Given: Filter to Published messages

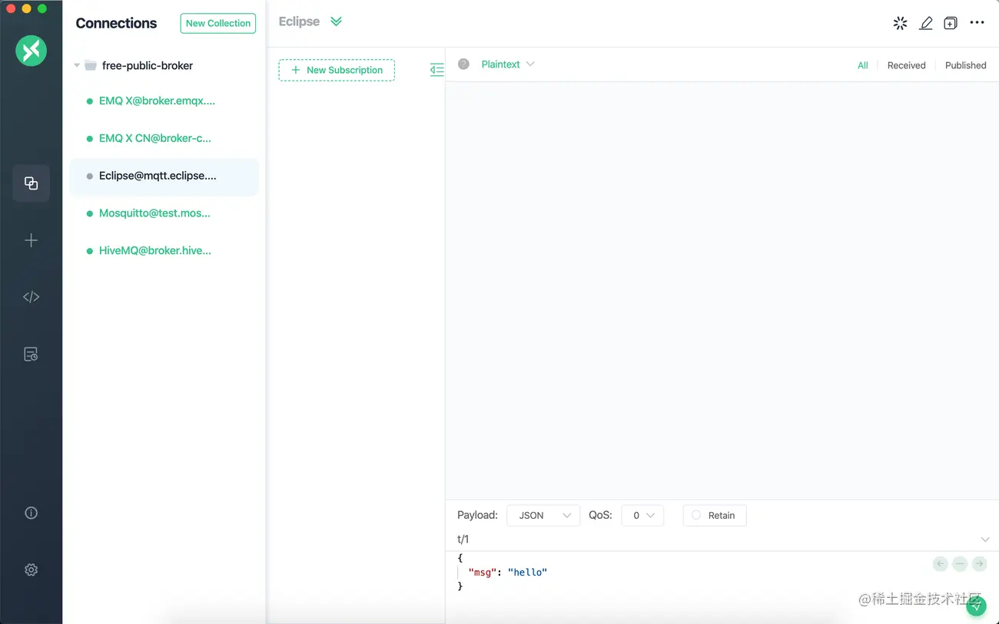Looking at the screenshot, I should click(965, 65).
